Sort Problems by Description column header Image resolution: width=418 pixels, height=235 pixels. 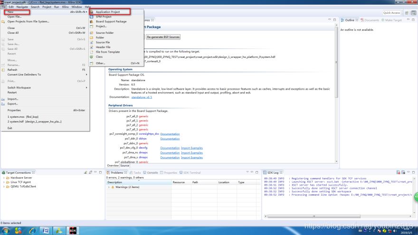tap(139, 182)
